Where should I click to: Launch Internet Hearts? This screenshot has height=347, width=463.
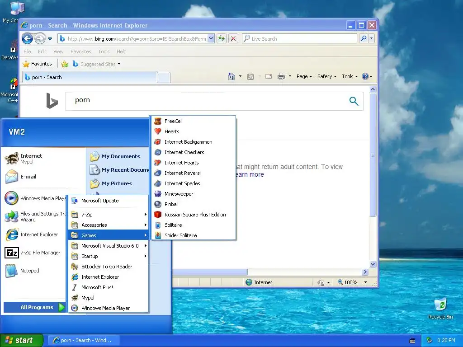194,163
